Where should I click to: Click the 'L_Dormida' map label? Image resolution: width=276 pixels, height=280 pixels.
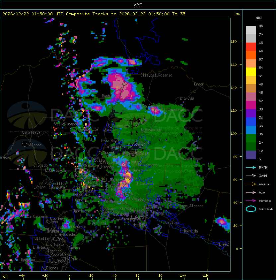189,231
